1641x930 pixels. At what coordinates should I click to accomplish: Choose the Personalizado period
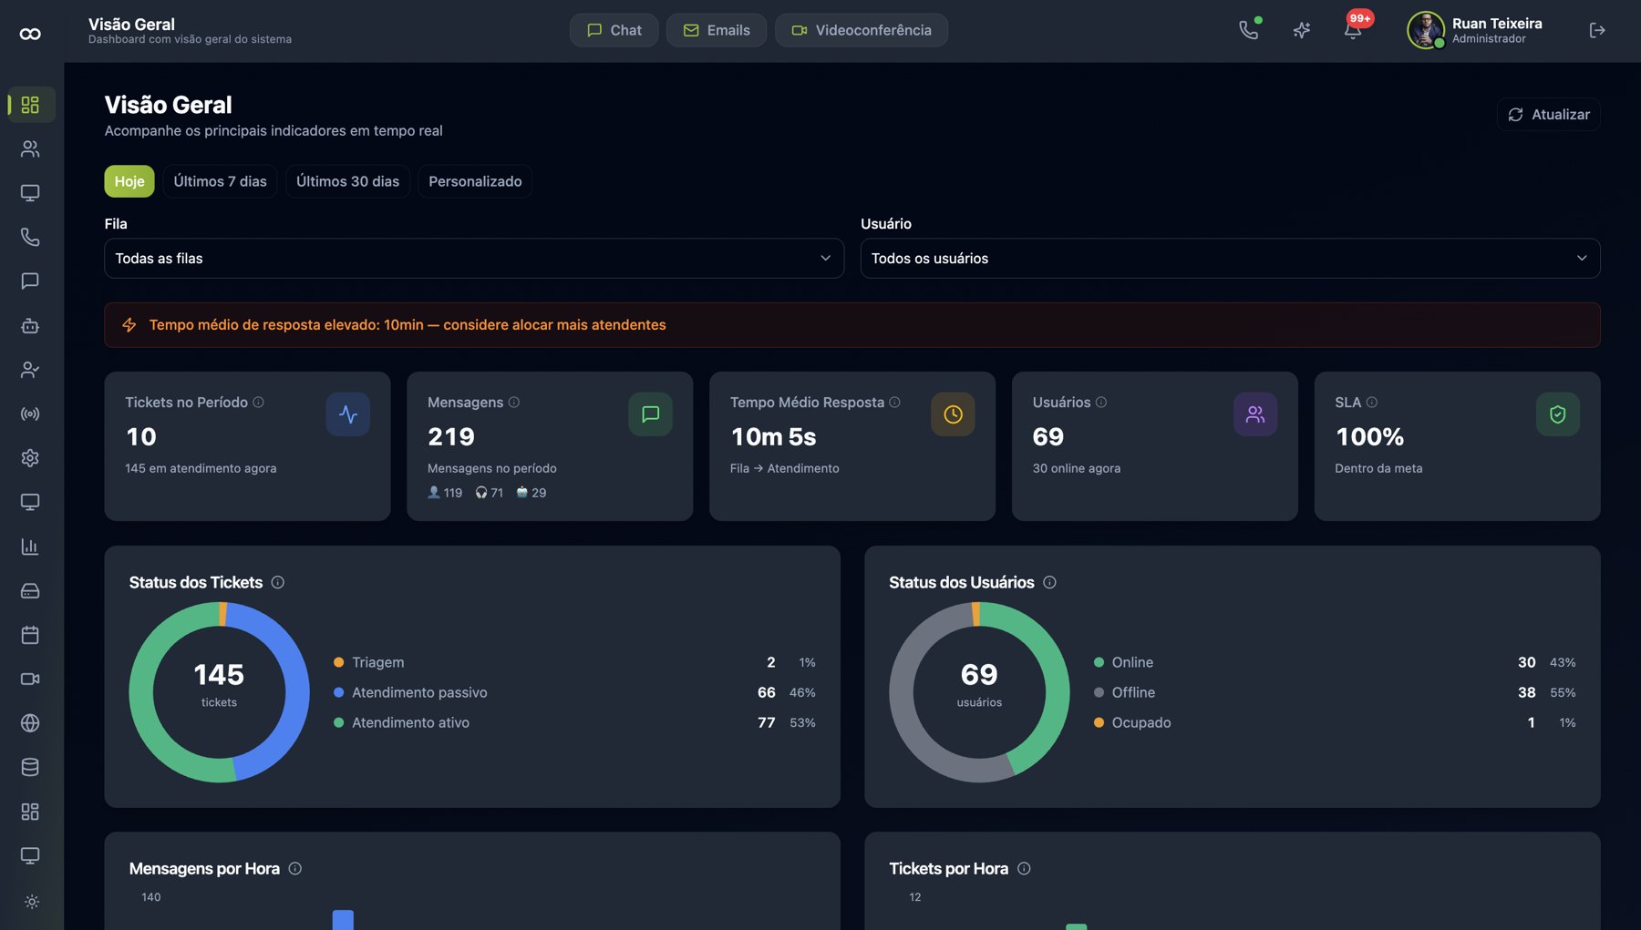476,181
